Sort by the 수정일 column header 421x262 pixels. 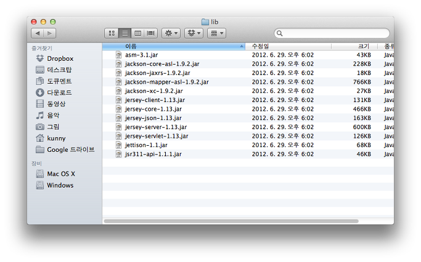(288, 46)
